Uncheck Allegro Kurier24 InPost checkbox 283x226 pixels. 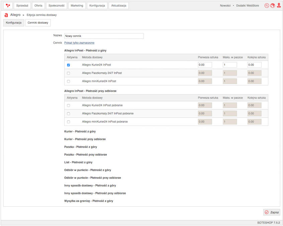coord(68,65)
